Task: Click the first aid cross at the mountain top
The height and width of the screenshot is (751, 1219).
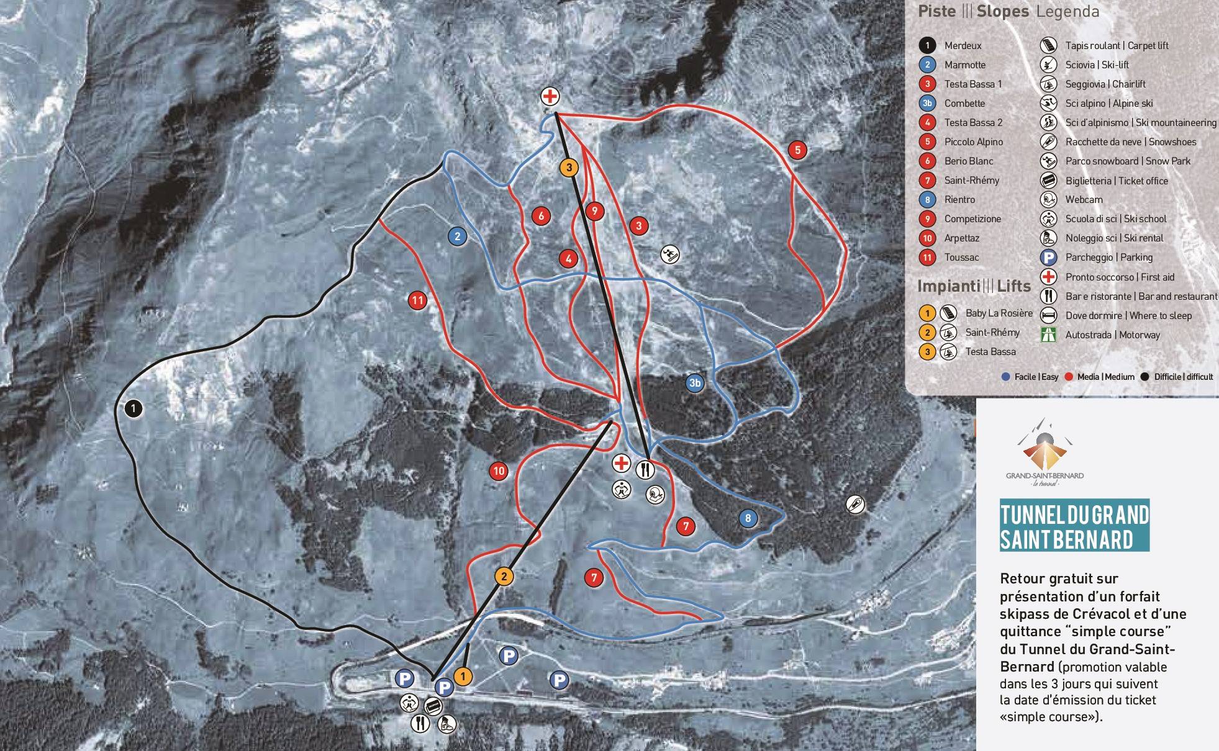Action: pyautogui.click(x=550, y=96)
